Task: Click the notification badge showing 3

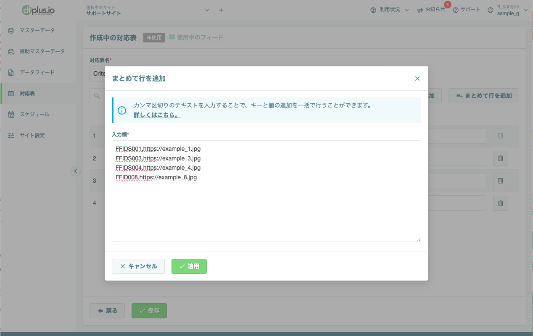Action: coord(447,5)
